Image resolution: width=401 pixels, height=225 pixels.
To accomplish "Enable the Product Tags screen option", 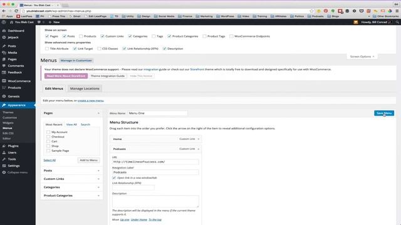I will coord(205,36).
